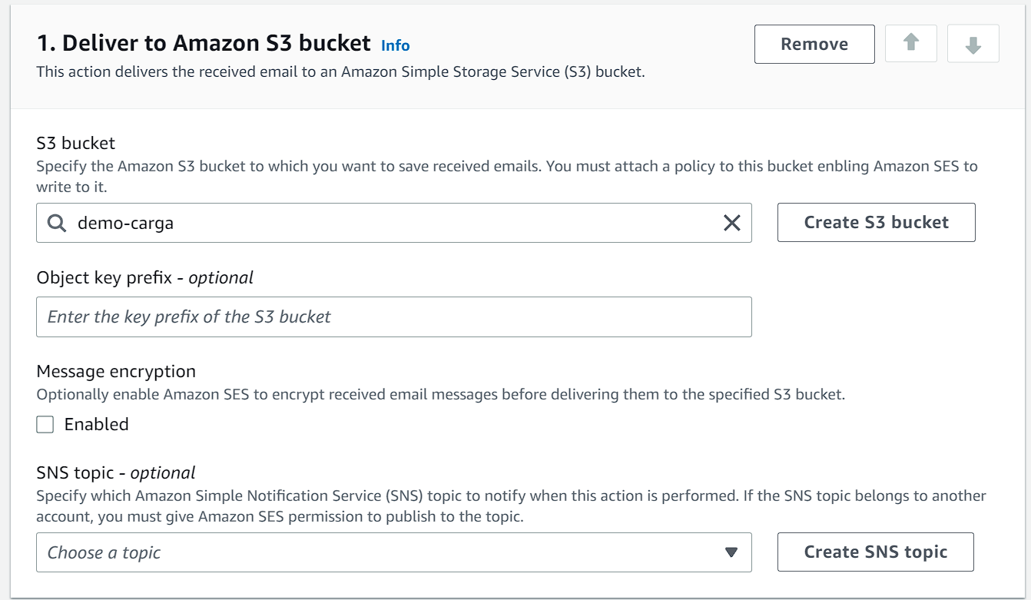Remove the Deliver to S3 bucket action

[x=814, y=44]
